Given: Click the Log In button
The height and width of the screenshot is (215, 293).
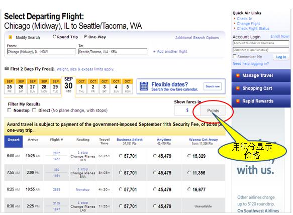Looking at the screenshot, I should tap(281, 57).
